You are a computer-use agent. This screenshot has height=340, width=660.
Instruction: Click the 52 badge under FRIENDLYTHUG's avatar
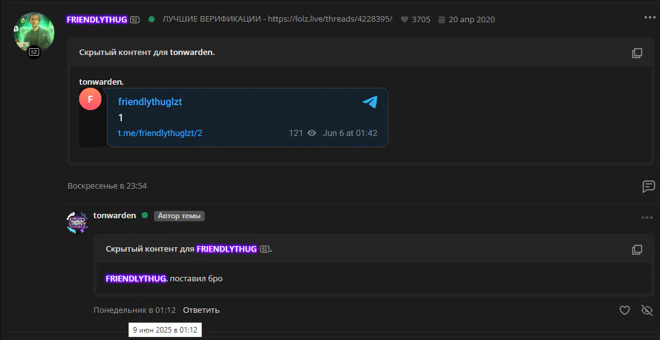pos(34,52)
